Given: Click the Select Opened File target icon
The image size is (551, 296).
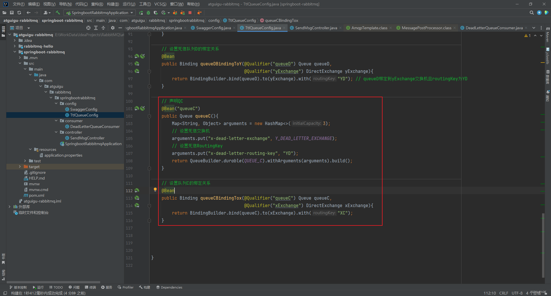Looking at the screenshot, I should coord(88,28).
